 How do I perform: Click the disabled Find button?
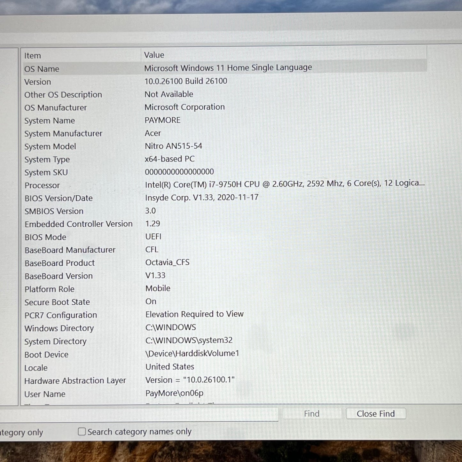point(312,413)
